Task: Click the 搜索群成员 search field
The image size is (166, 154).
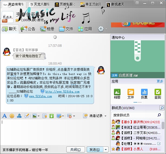Action: 137,115
